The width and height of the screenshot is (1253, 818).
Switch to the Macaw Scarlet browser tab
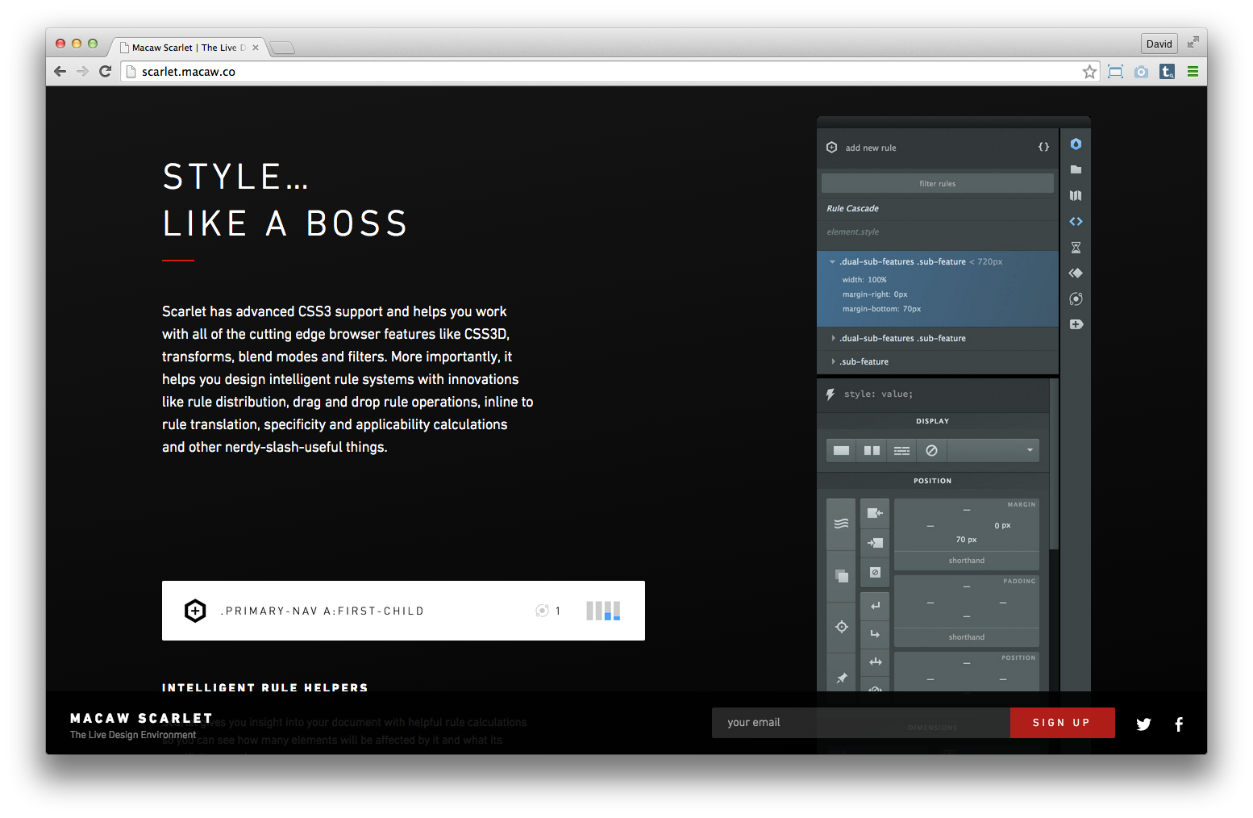coord(189,48)
